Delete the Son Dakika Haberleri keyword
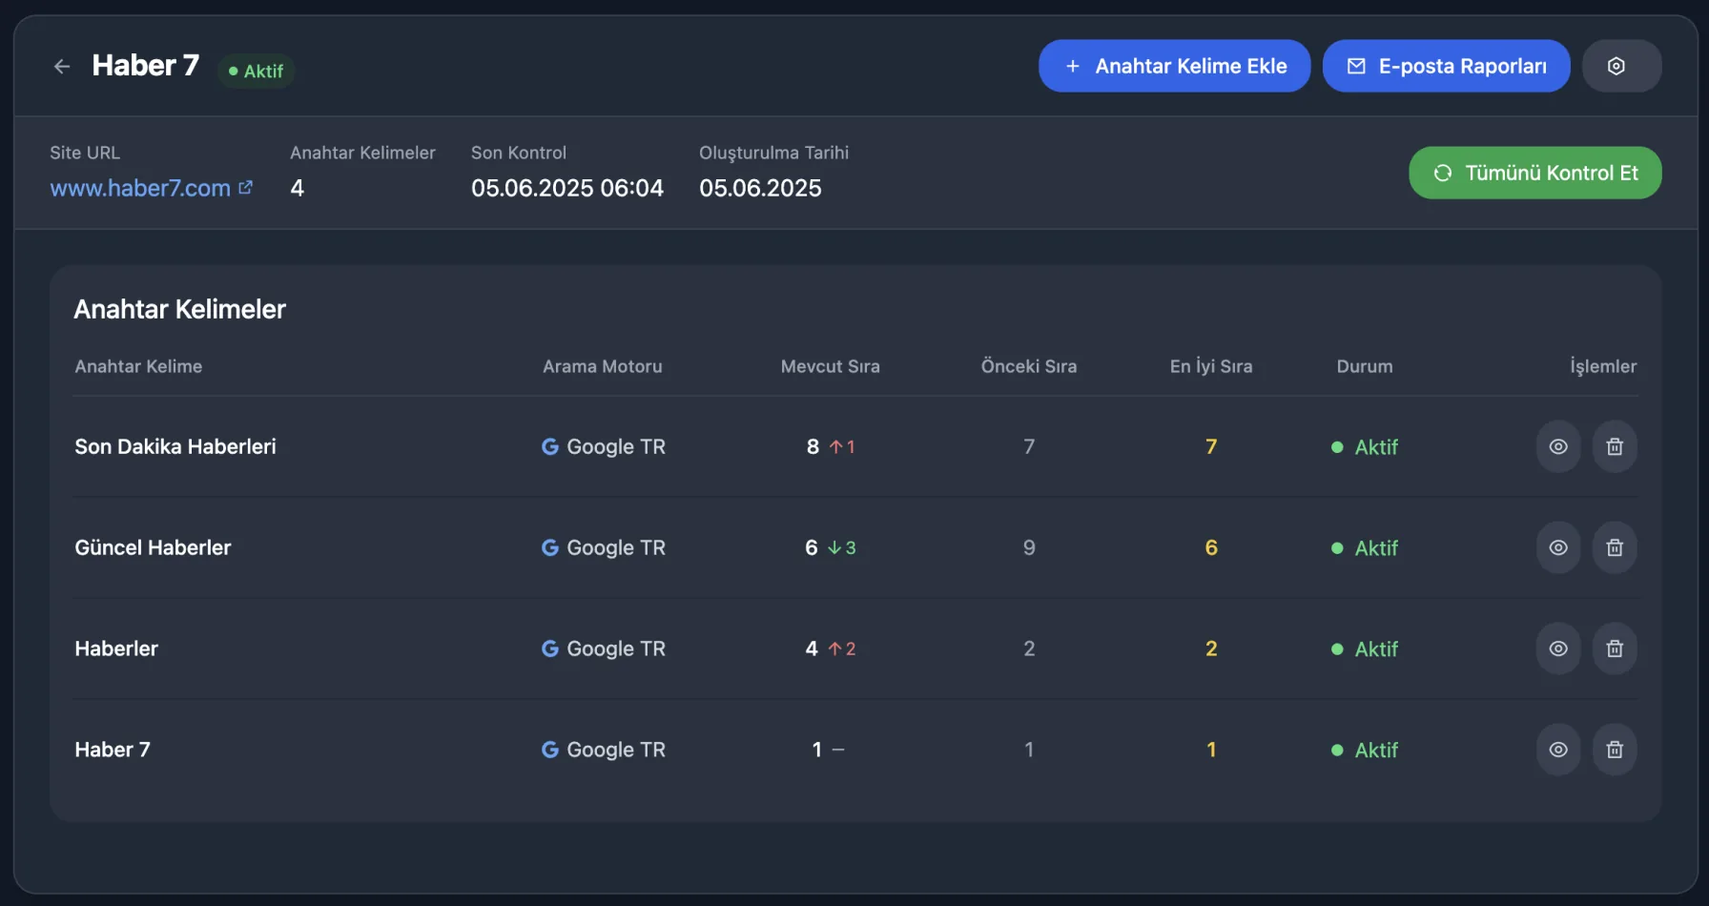This screenshot has width=1709, height=906. pos(1614,446)
